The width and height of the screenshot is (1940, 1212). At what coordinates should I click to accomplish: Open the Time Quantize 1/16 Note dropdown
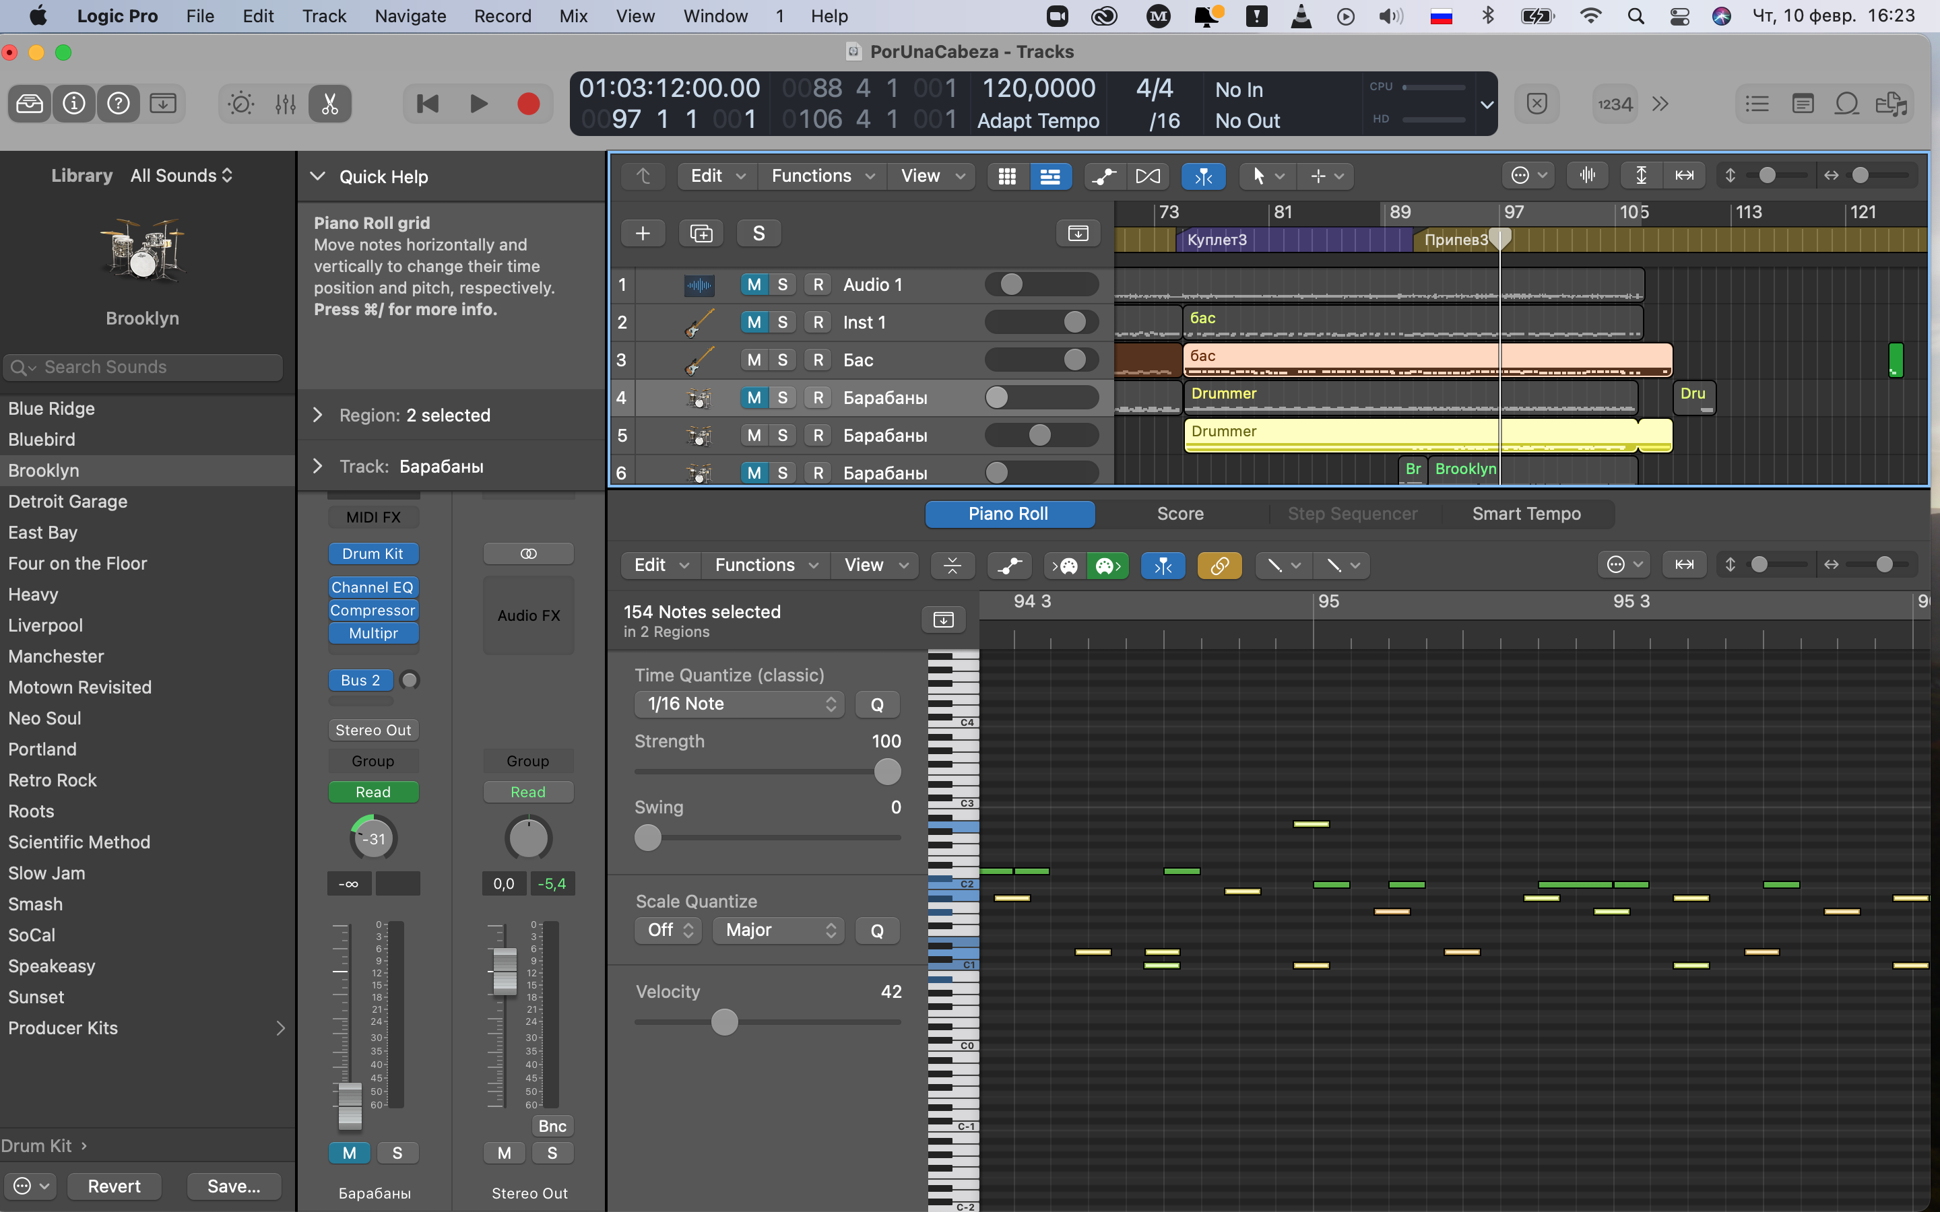[739, 704]
